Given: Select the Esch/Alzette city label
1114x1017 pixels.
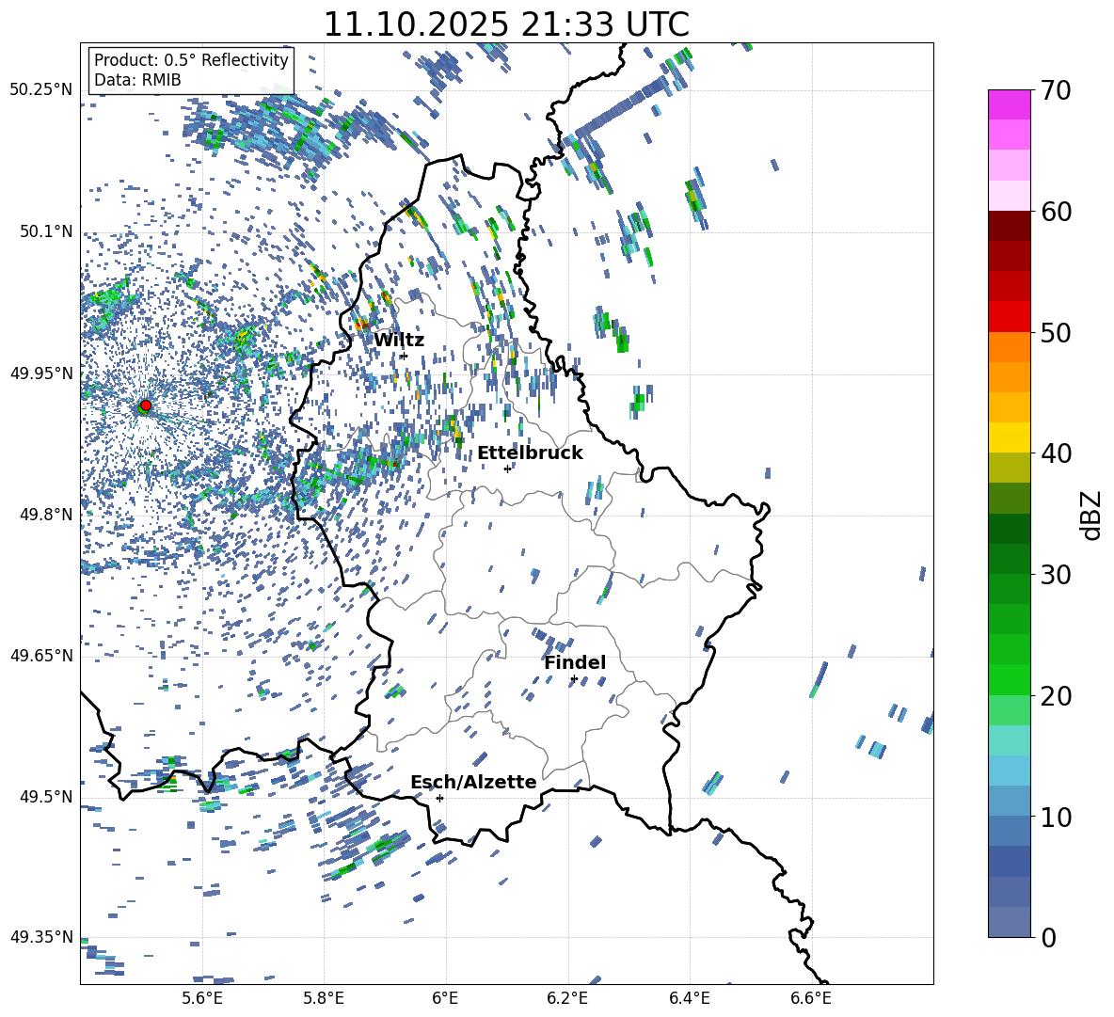Looking at the screenshot, I should 473,783.
